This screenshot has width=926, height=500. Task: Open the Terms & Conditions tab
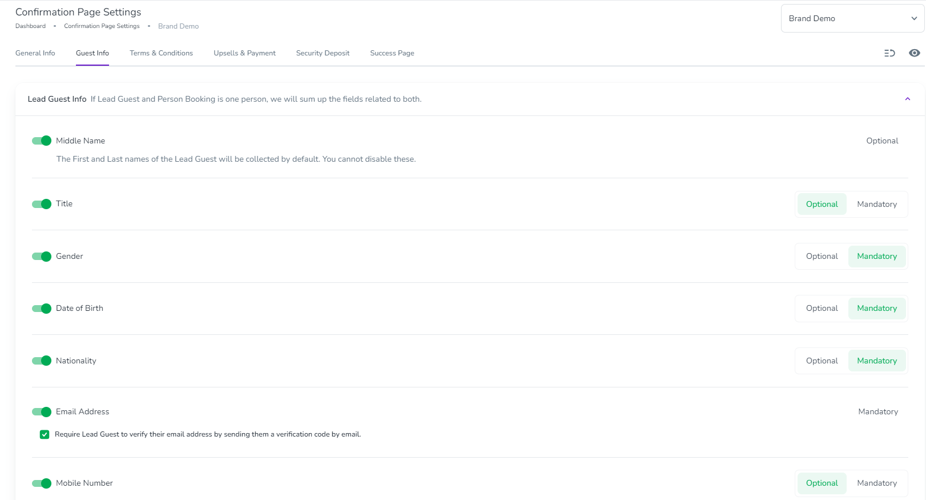click(161, 53)
